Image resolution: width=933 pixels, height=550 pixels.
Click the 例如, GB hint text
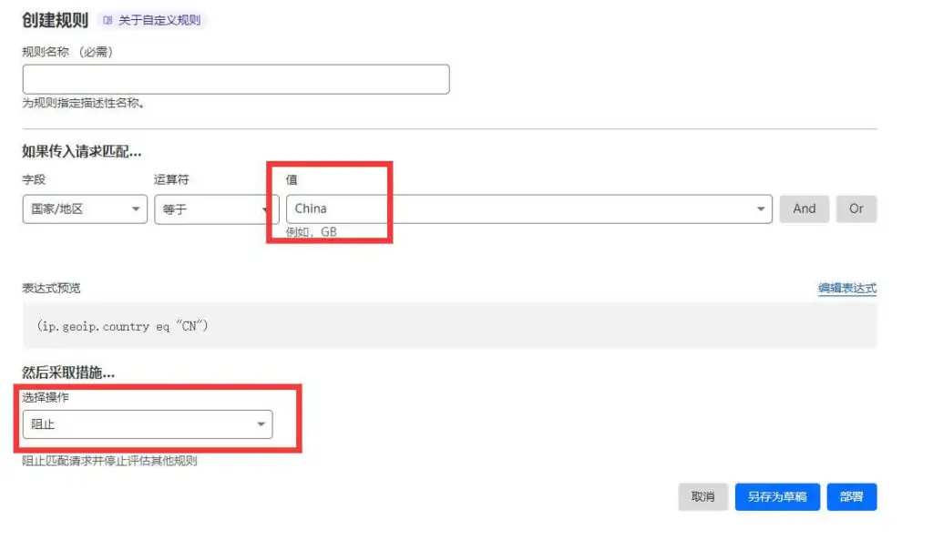coord(312,232)
